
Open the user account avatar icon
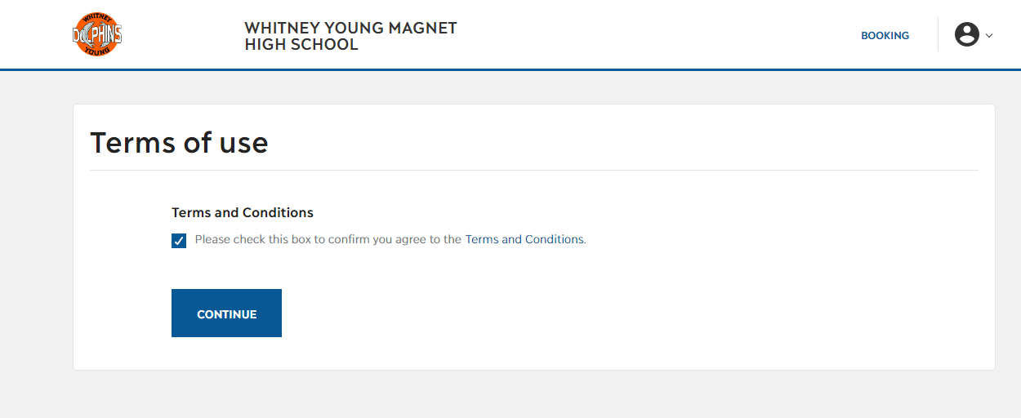967,34
